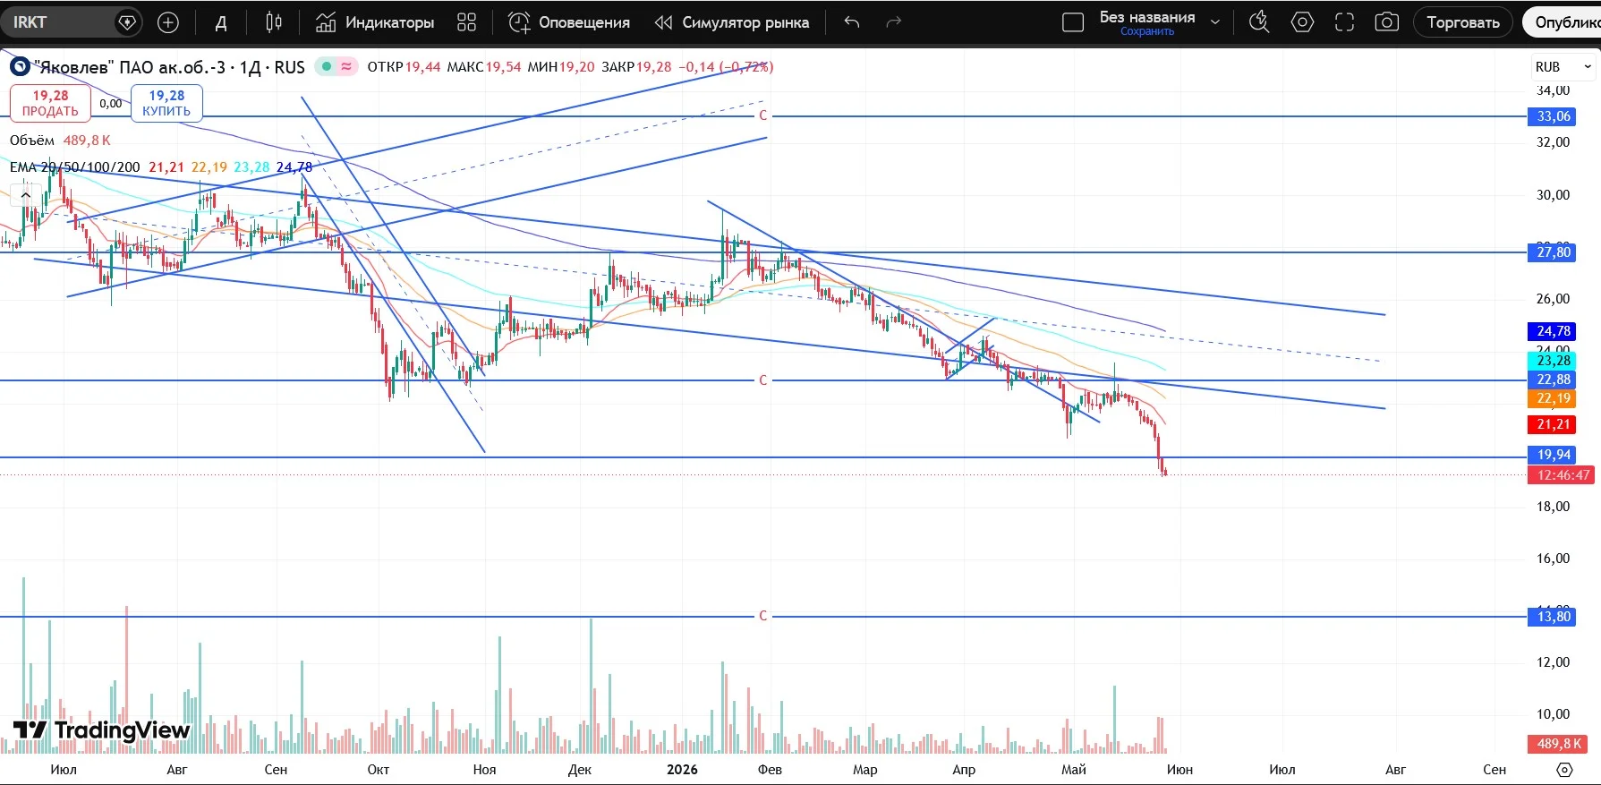The height and width of the screenshot is (785, 1601).
Task: Click the C marker on 33,06 line
Action: (763, 115)
